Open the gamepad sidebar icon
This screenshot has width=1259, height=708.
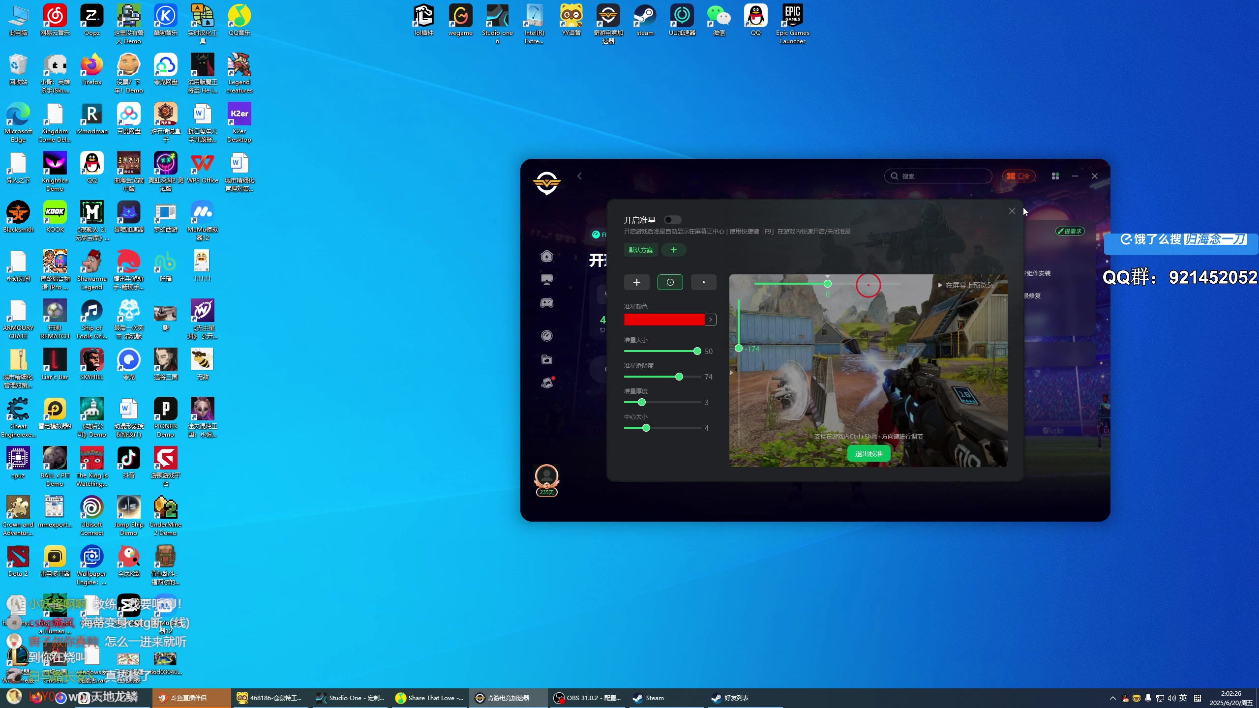click(546, 303)
